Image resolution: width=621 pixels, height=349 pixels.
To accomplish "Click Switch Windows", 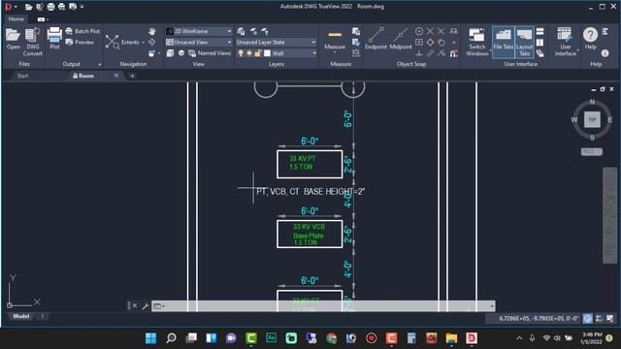I will 476,42.
